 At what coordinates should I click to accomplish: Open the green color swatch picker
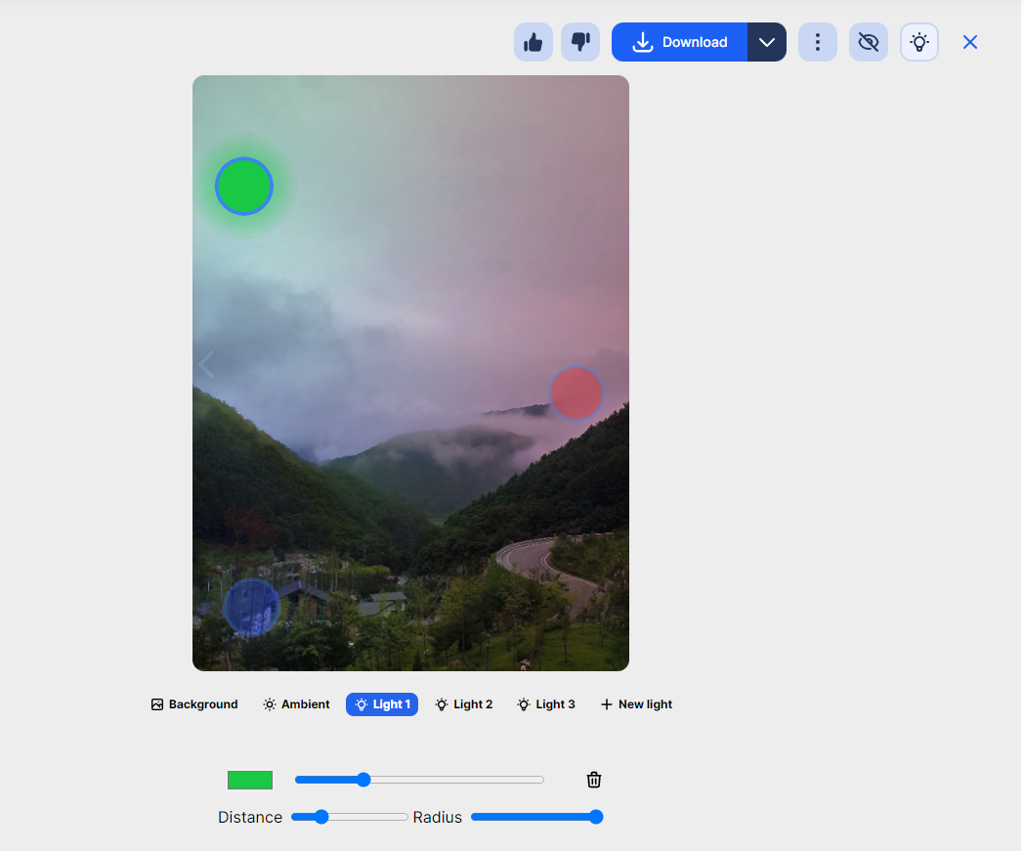click(250, 780)
